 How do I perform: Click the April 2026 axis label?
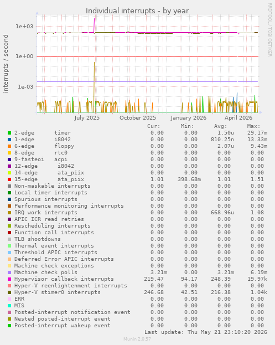tap(238, 118)
